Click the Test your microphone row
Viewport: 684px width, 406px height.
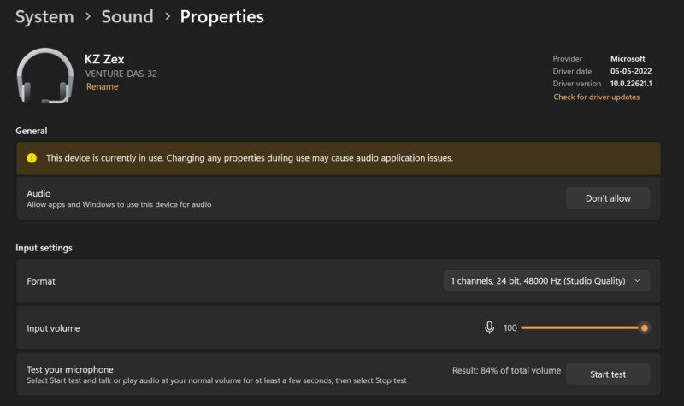(214, 374)
